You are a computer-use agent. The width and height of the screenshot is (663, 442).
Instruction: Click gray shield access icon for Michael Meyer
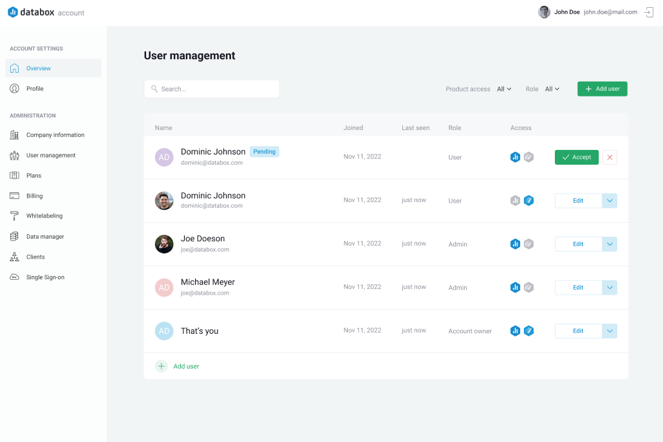click(528, 288)
